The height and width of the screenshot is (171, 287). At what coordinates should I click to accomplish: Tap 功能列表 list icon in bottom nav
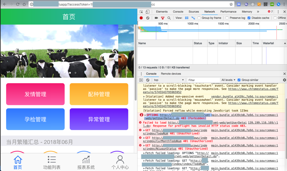tap(52, 160)
